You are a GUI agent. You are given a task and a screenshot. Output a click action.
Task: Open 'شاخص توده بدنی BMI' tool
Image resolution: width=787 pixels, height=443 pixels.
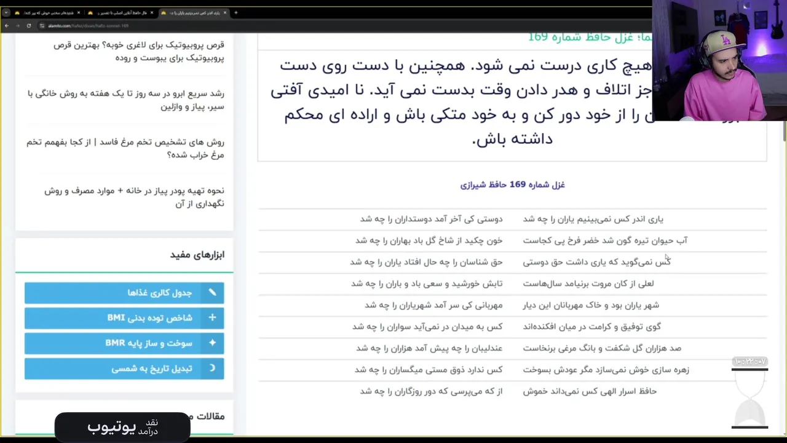(x=124, y=318)
